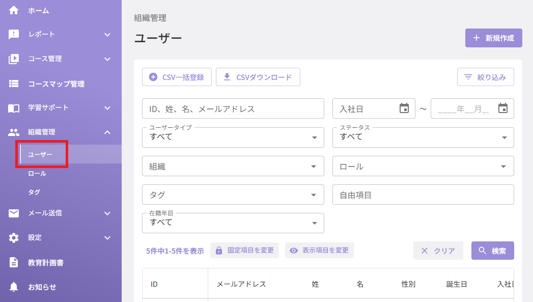Open the start-date calendar icon for 入社日
Viewport: 533px width, 302px height.
click(404, 108)
